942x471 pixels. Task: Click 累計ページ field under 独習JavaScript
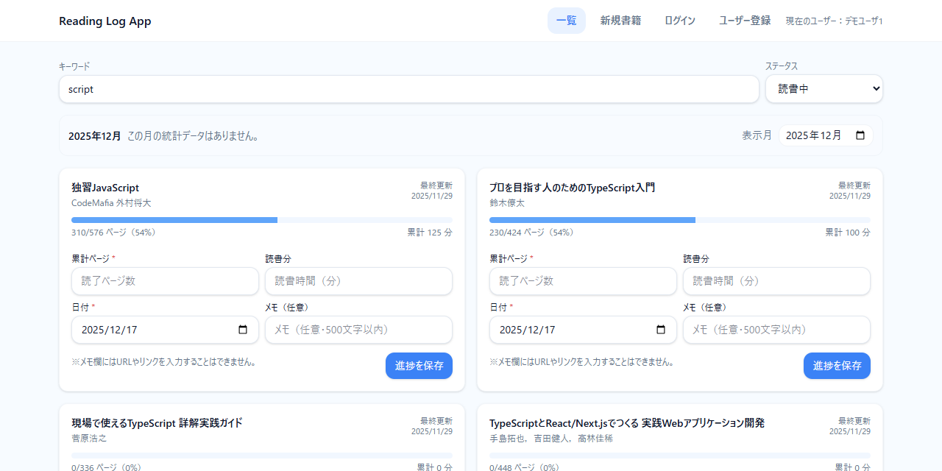point(165,280)
